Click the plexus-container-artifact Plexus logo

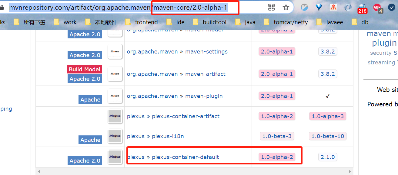[115, 116]
